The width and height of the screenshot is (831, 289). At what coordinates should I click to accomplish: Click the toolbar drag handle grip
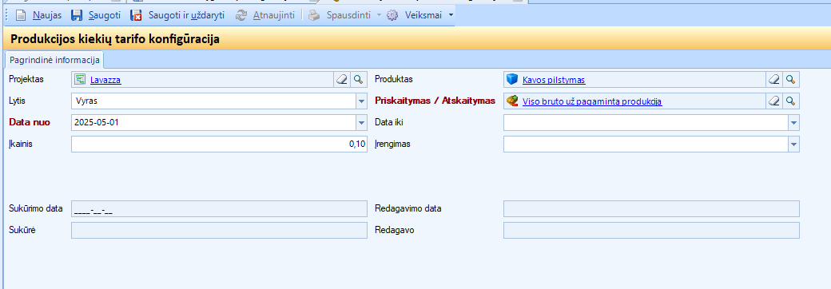6,15
